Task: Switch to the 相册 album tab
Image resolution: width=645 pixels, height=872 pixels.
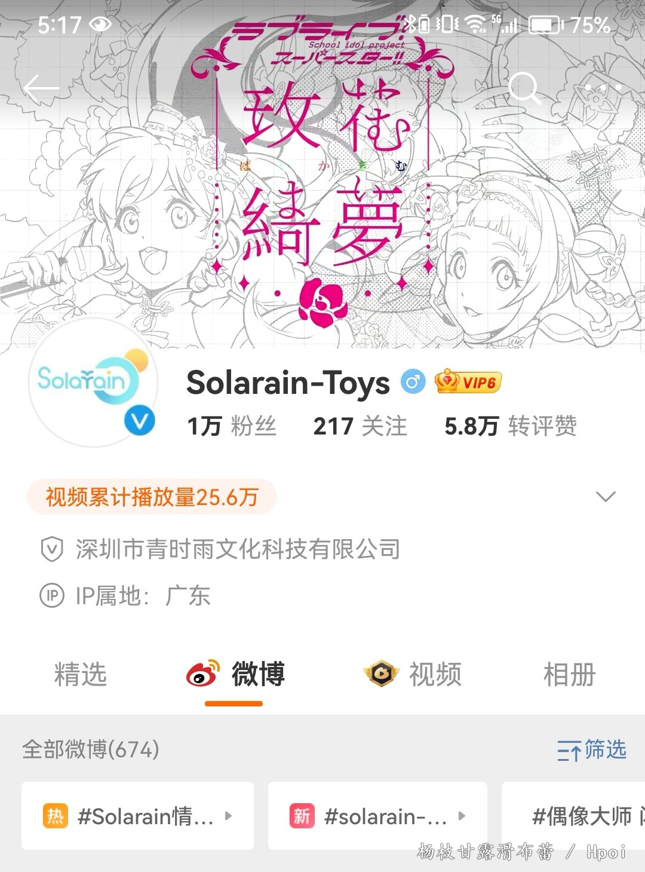Action: point(570,674)
